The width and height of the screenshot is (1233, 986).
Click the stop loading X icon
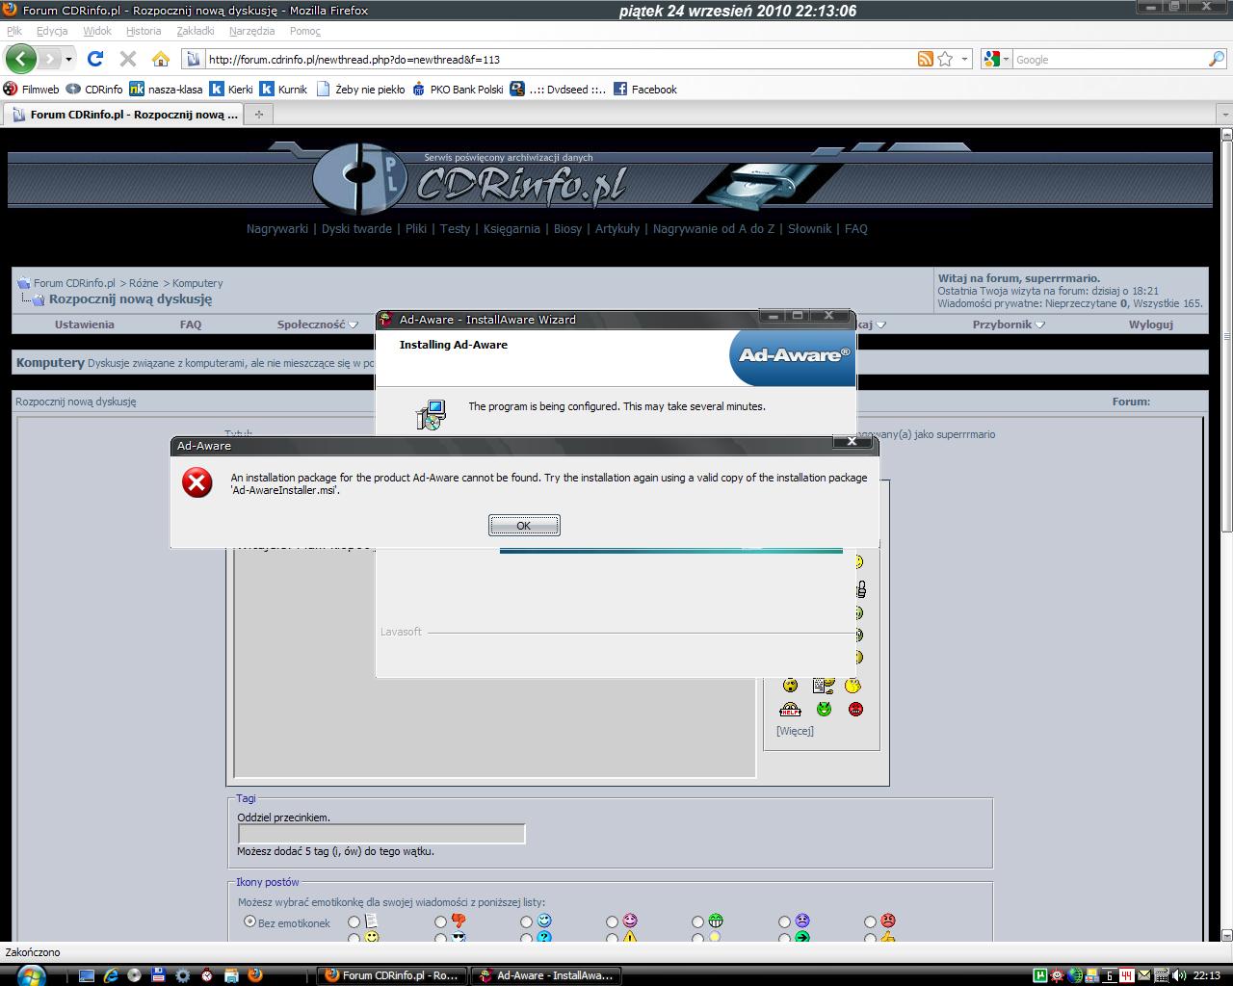pos(127,59)
